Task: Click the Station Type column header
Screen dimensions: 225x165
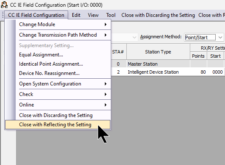Action: [x=158, y=52]
